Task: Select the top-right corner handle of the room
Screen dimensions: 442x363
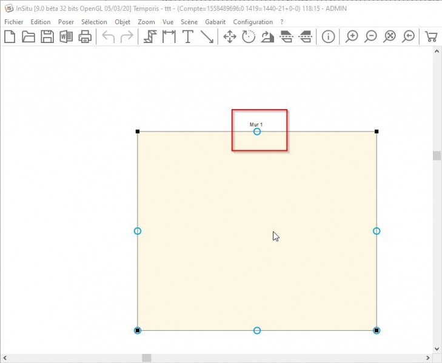Action: (377, 132)
